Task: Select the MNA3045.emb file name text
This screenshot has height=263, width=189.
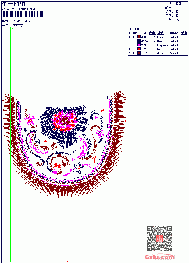Action: pyautogui.click(x=20, y=21)
